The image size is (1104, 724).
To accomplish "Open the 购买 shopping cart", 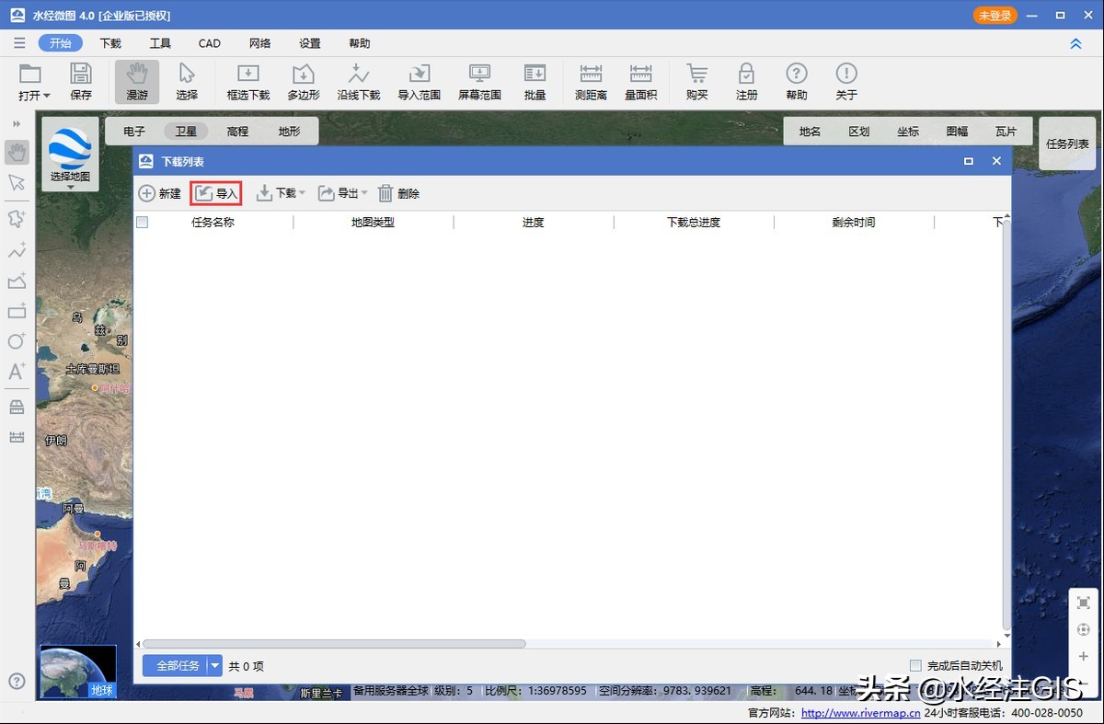I will pos(697,82).
